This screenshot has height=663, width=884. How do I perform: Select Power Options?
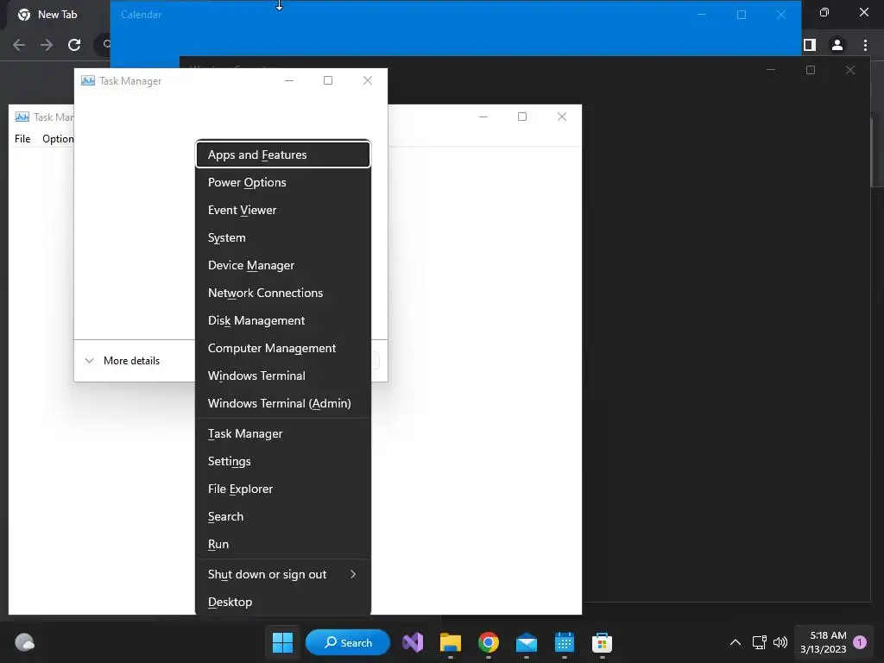[x=283, y=182]
